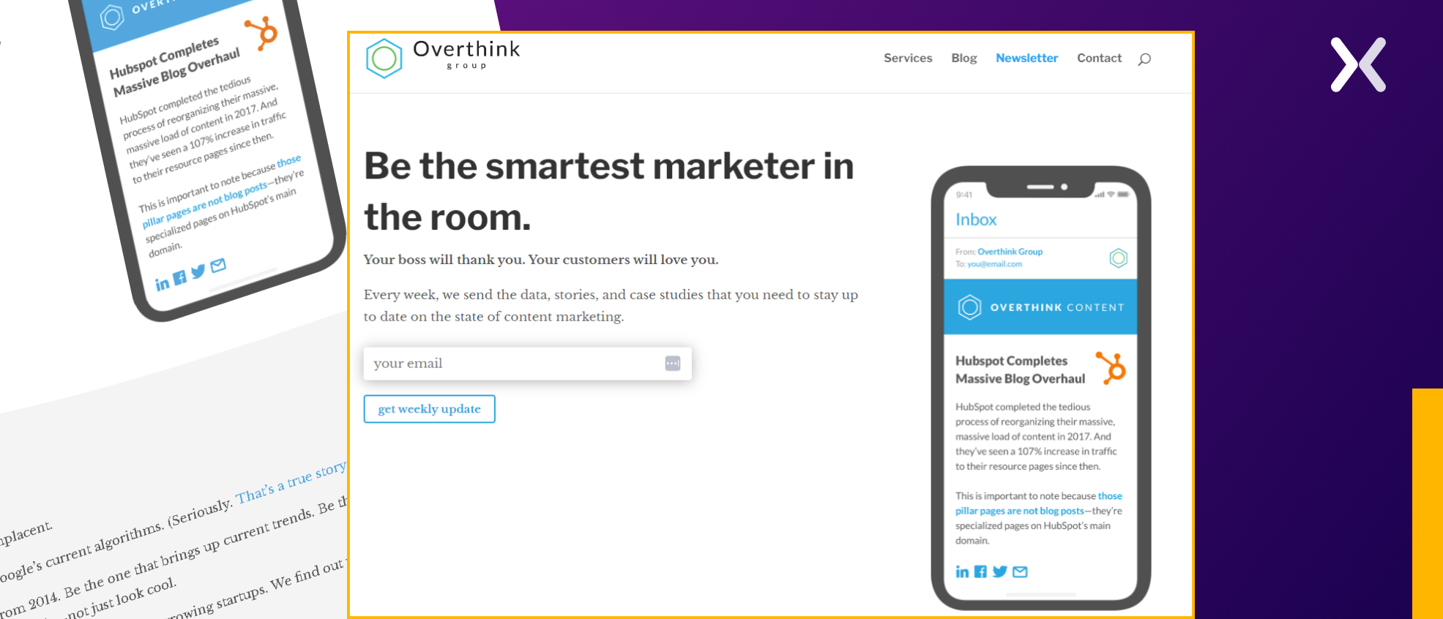
Task: Click the Overthink group hexagon logo
Action: pos(384,59)
